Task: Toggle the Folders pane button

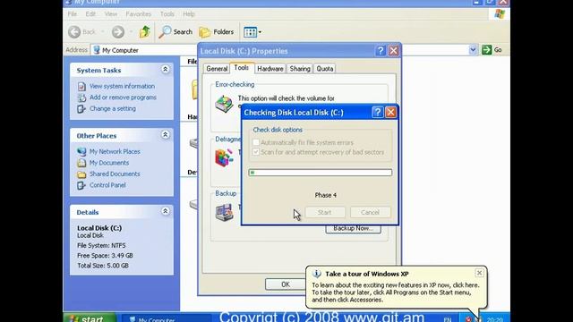Action: (x=217, y=32)
